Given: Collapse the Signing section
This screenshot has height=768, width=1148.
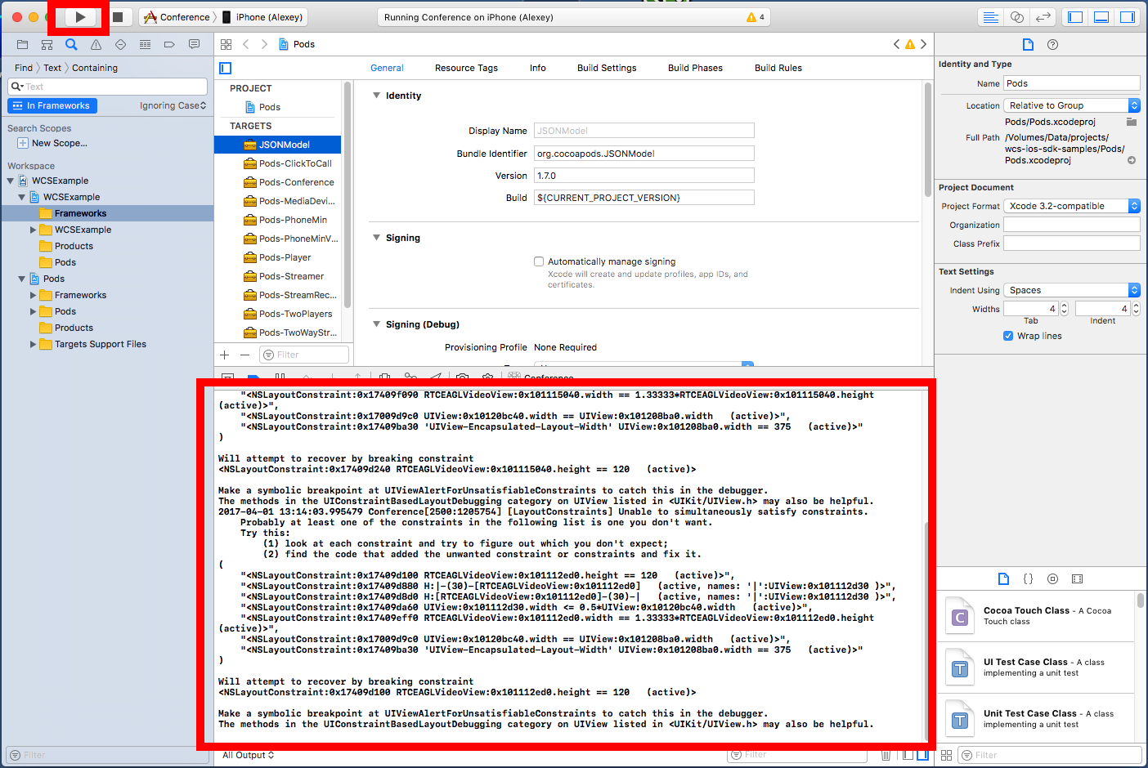Looking at the screenshot, I should click(376, 238).
